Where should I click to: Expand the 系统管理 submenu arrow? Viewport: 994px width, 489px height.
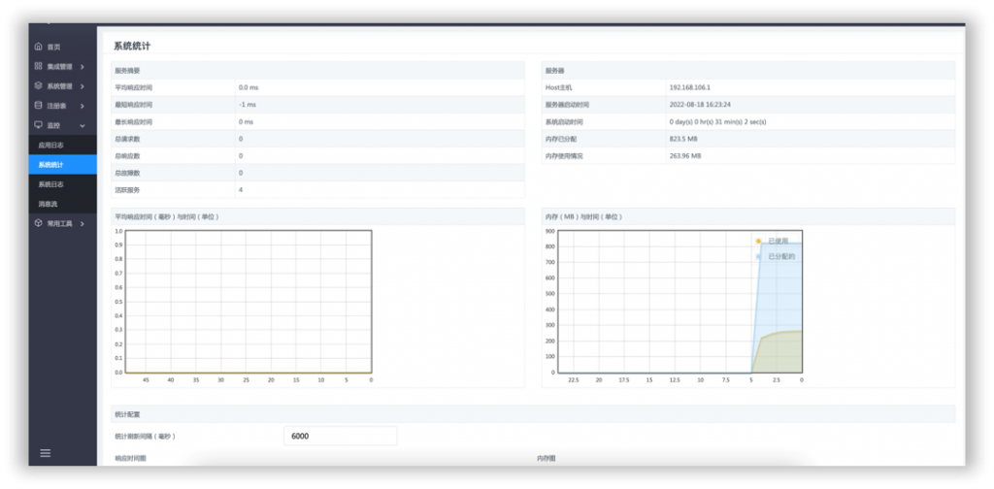tap(83, 86)
